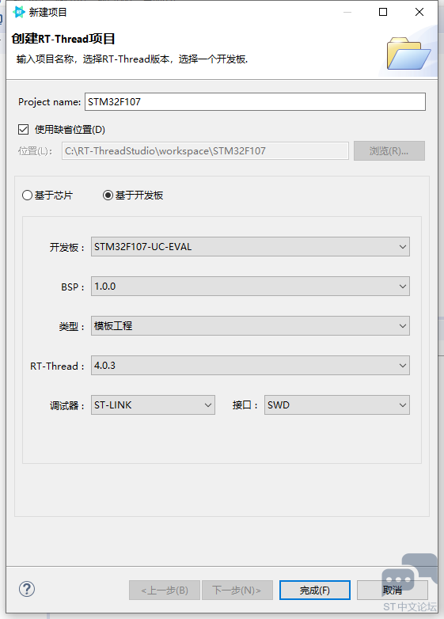
Task: Click the RT-Thread Studio logo icon
Action: pos(18,12)
